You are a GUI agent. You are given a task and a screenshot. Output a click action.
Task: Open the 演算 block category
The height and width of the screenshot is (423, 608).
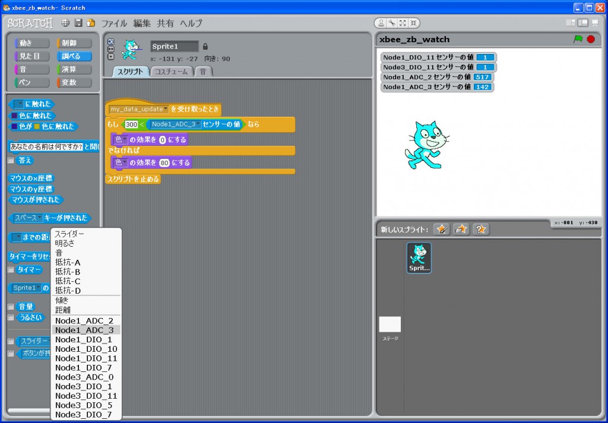pos(74,69)
